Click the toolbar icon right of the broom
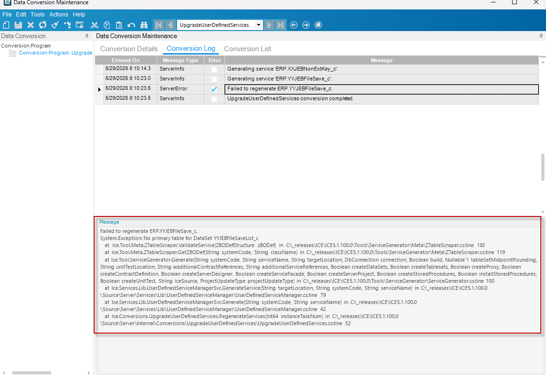 67,25
